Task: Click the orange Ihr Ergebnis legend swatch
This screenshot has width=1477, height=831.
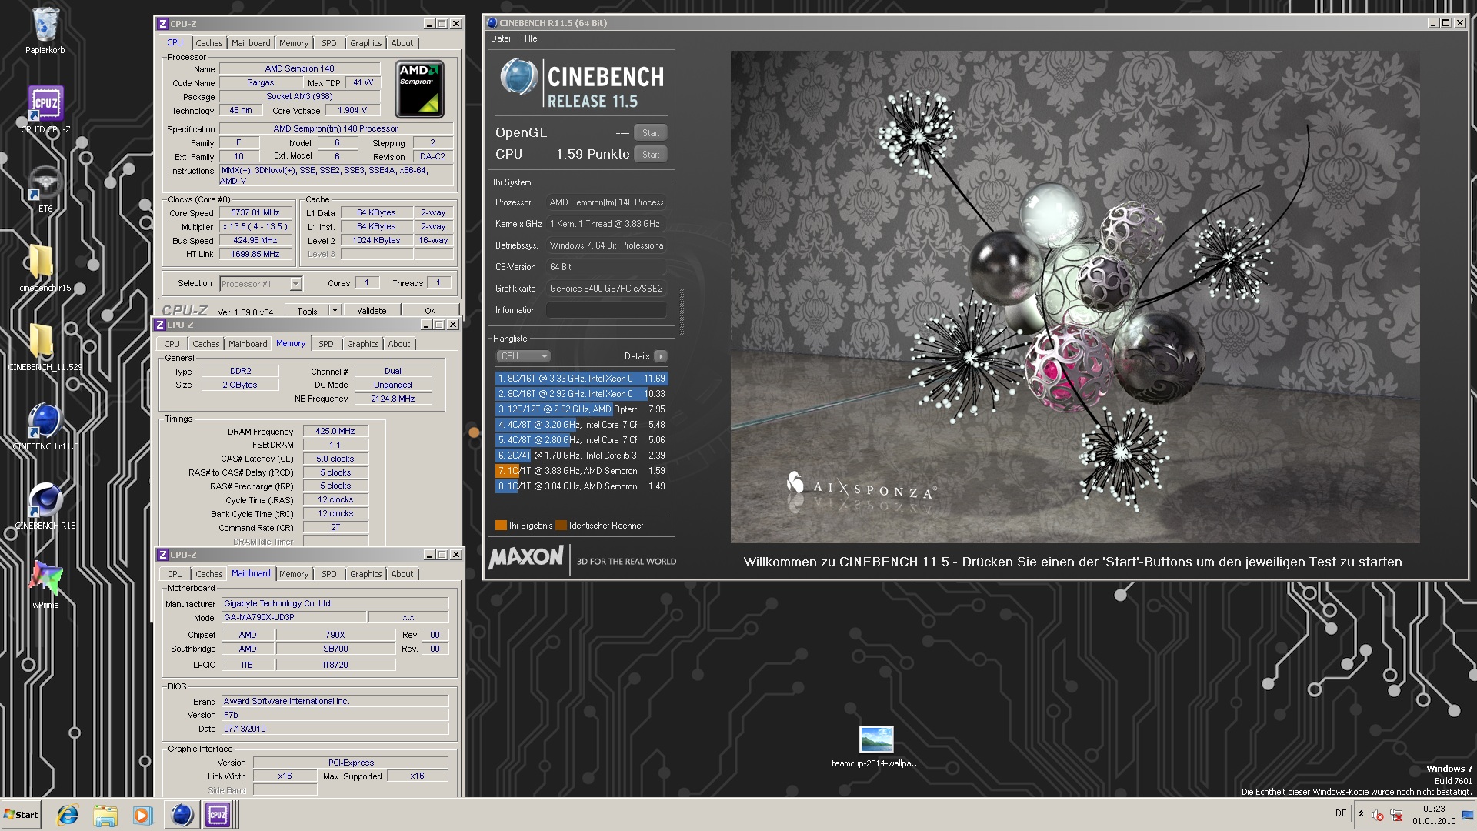Action: [501, 526]
